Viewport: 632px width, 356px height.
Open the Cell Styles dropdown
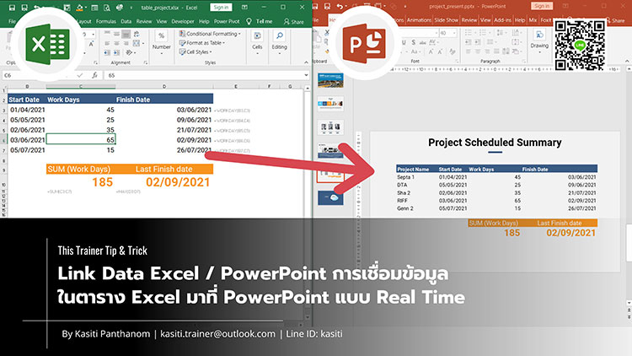[195, 51]
